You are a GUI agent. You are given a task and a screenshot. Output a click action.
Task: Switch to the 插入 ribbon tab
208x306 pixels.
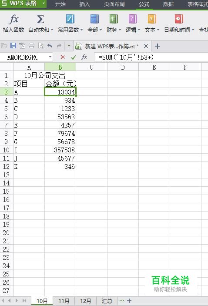click(85, 4)
